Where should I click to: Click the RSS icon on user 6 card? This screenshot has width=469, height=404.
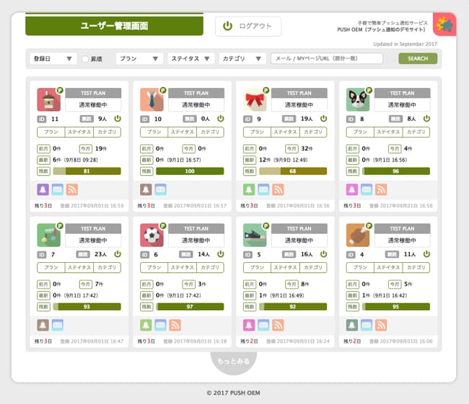tap(175, 325)
